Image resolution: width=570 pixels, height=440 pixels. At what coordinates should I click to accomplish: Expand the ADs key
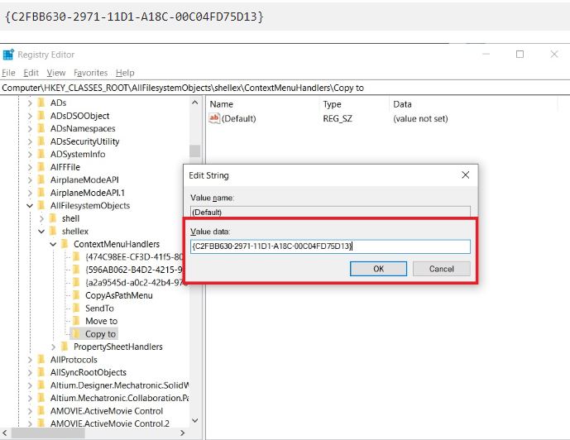coord(30,103)
